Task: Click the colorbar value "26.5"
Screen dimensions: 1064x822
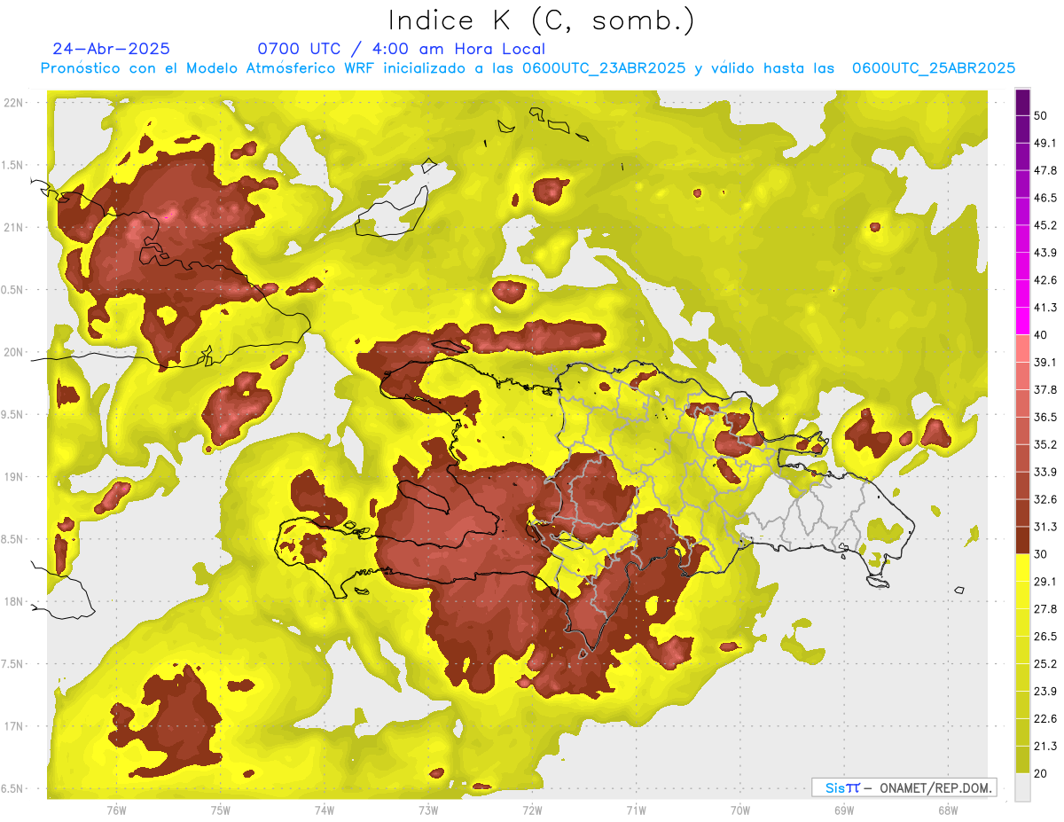Action: [1045, 636]
